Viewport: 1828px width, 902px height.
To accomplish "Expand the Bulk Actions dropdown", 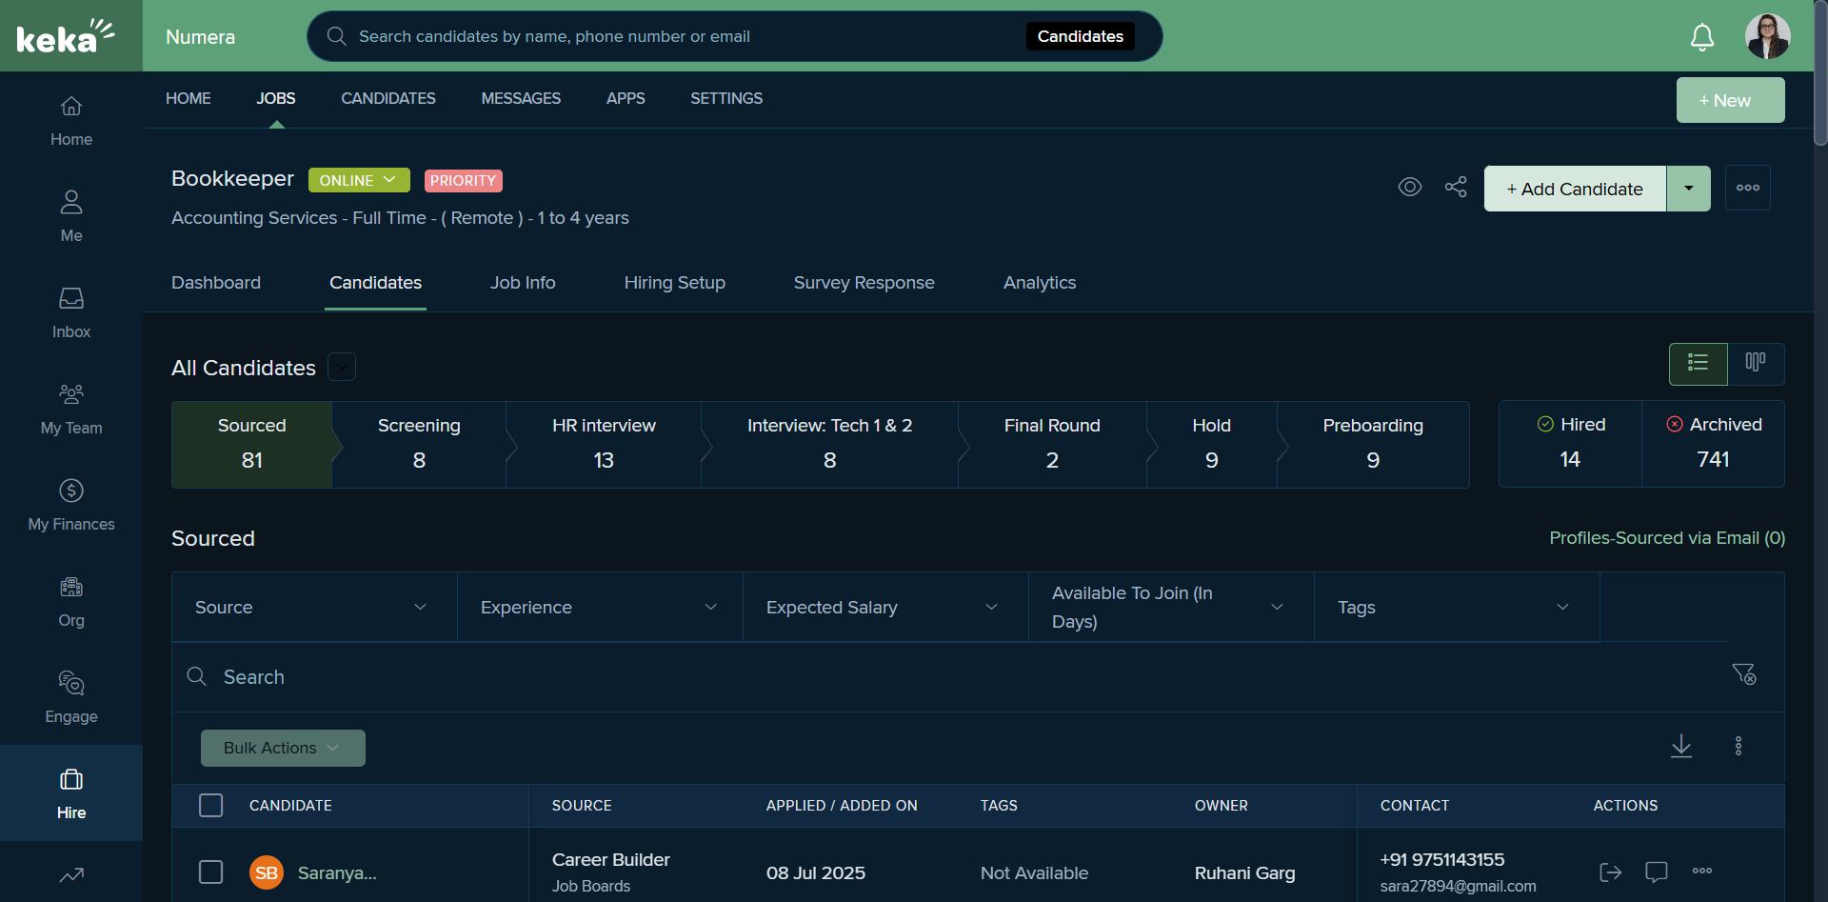I will (283, 748).
